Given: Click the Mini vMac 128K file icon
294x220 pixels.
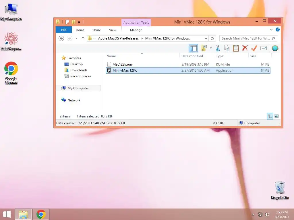Looking at the screenshot, I should pyautogui.click(x=109, y=70).
